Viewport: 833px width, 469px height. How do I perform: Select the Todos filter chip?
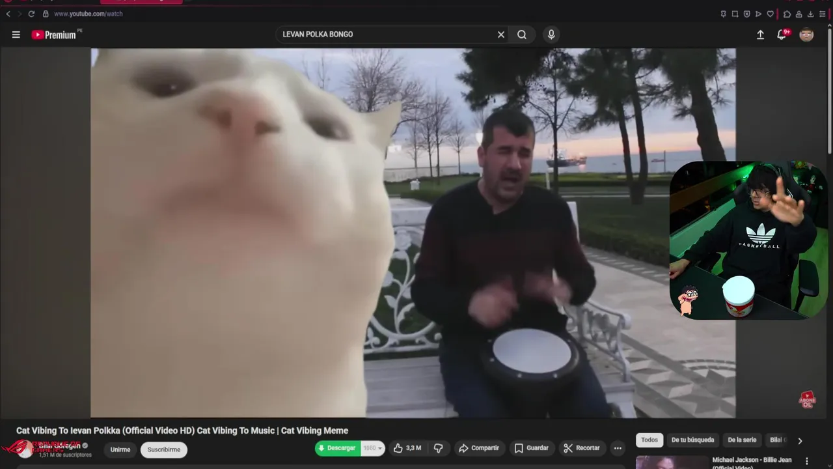(649, 440)
